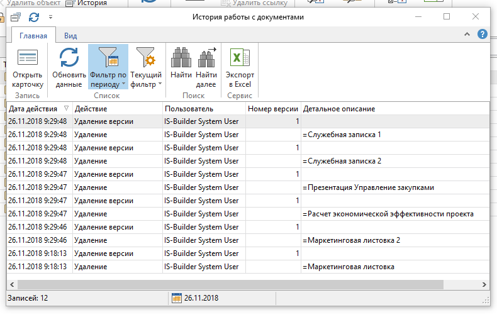Viewport: 497px width, 317px height.
Task: Select the last =Маркетинговая листовка cell
Action: tap(395, 267)
